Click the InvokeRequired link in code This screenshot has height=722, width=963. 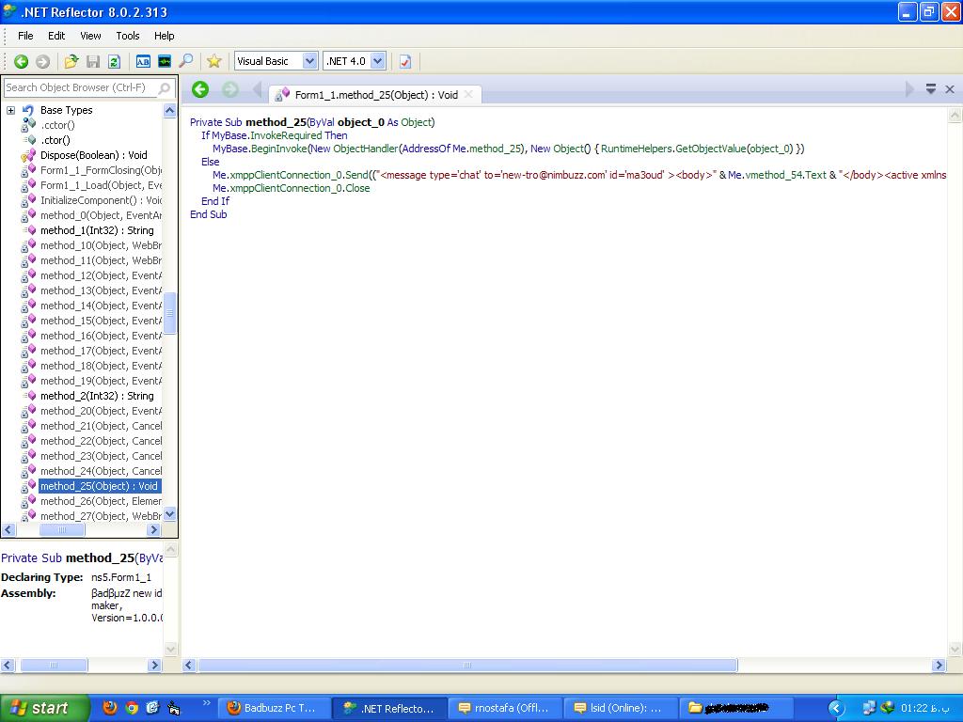(286, 135)
